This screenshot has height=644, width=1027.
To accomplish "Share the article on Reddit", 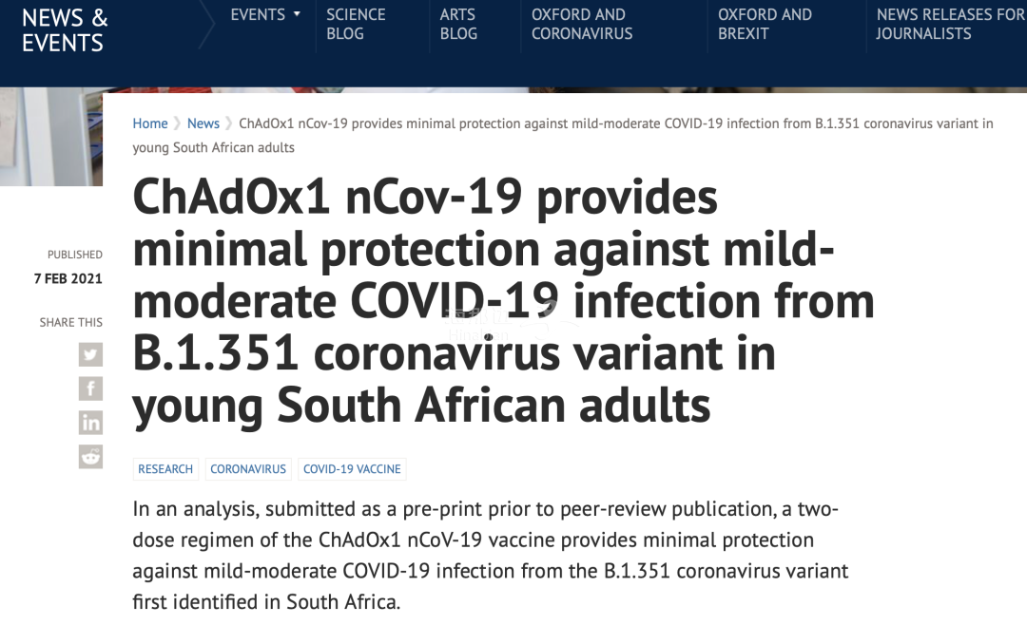I will point(90,457).
